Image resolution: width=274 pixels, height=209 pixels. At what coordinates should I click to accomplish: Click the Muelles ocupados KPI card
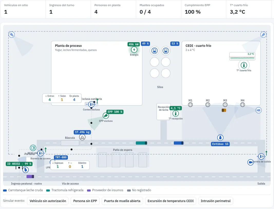[158, 9]
